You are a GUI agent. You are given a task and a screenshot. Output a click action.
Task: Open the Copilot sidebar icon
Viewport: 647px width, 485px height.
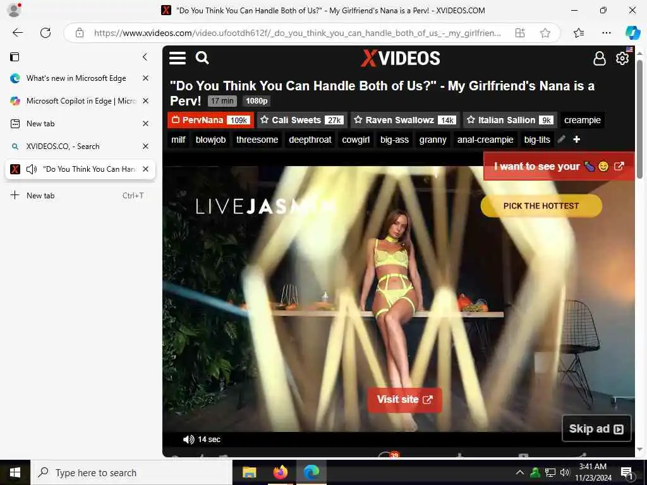(632, 33)
